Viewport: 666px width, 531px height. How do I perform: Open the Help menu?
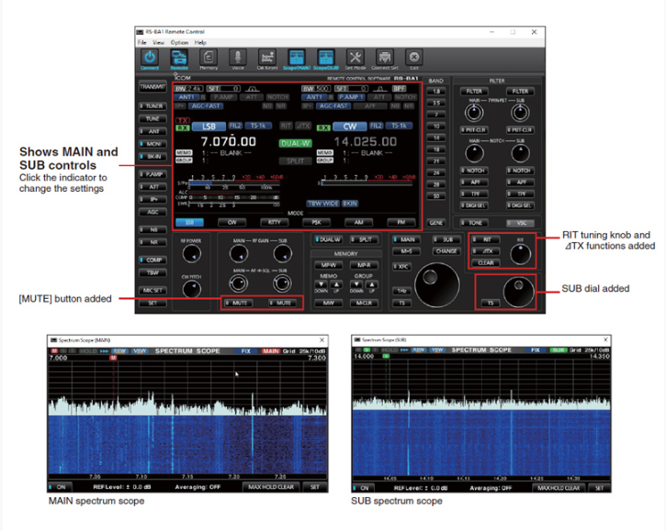pyautogui.click(x=200, y=42)
